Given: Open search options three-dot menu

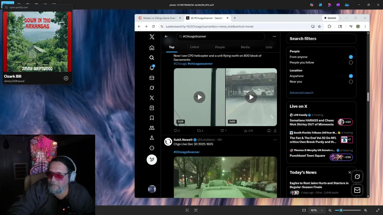Looking at the screenshot, I should [x=274, y=36].
